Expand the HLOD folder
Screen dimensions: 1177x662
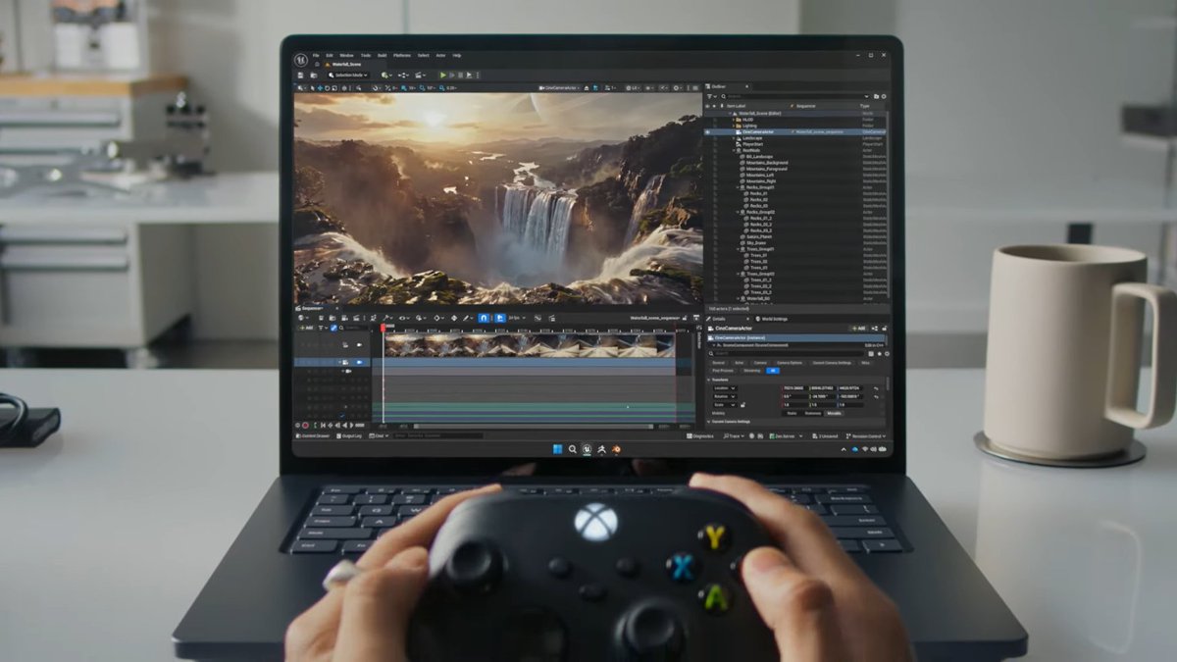(733, 120)
